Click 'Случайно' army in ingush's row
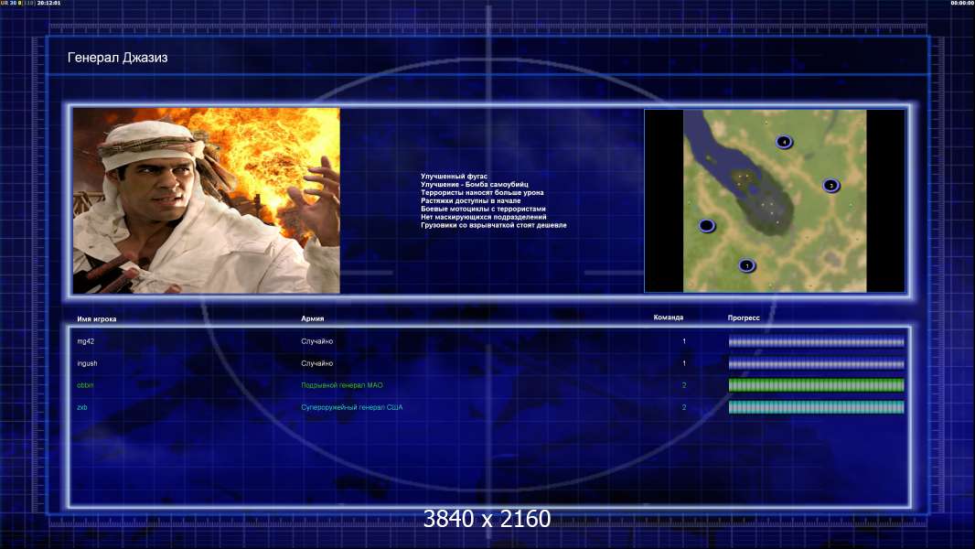The image size is (975, 549). (x=317, y=363)
